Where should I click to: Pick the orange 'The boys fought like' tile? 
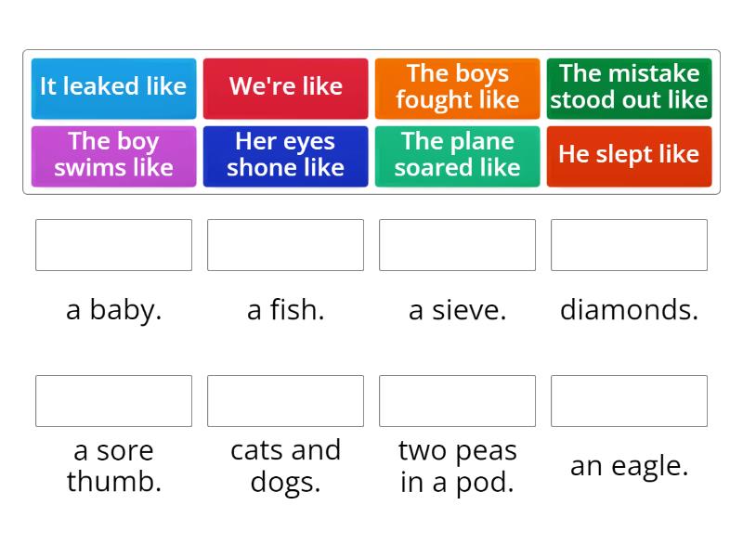[457, 87]
